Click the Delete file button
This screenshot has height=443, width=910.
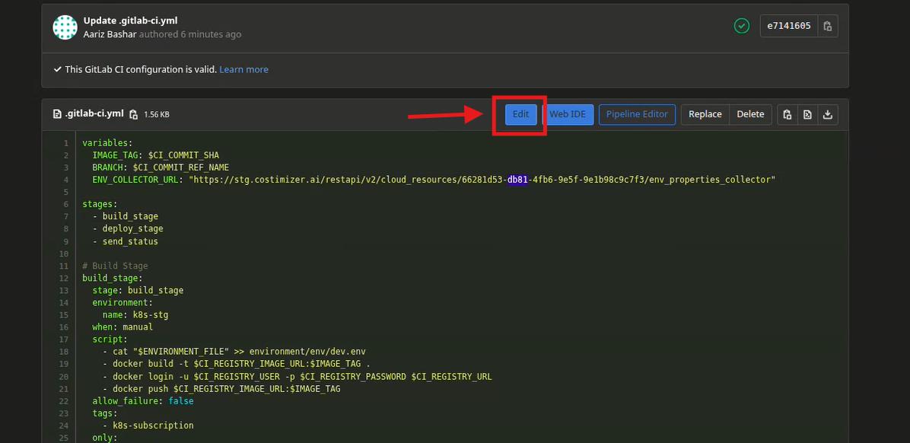(x=750, y=114)
